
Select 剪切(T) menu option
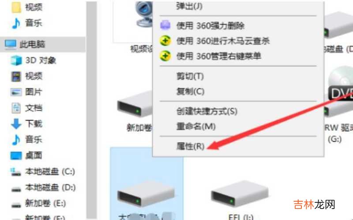click(190, 76)
